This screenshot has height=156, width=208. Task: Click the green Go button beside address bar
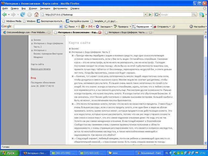pos(150,14)
